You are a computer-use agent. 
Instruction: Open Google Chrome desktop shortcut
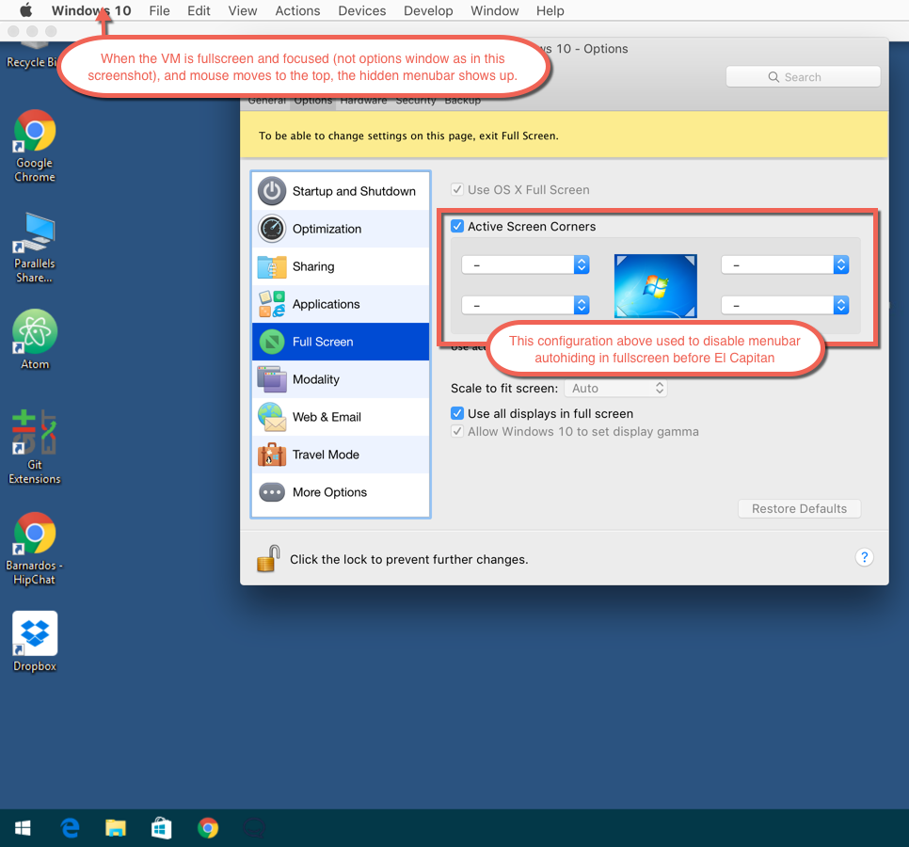pyautogui.click(x=35, y=146)
